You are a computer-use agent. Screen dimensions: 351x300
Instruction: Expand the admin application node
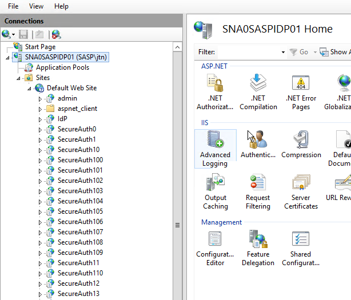click(x=40, y=99)
